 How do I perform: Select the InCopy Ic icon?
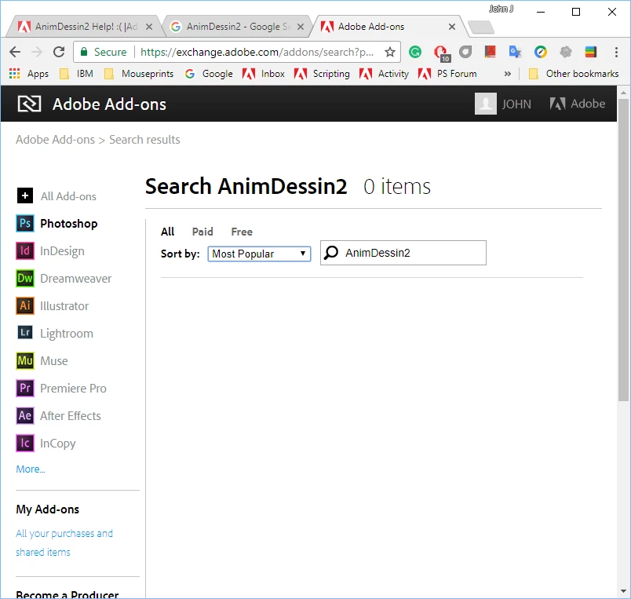tap(25, 443)
